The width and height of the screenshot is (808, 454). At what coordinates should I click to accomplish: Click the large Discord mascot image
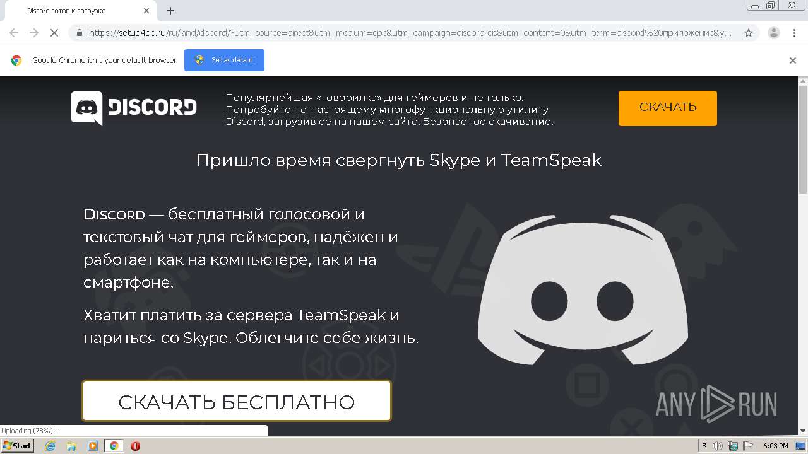coord(583,291)
